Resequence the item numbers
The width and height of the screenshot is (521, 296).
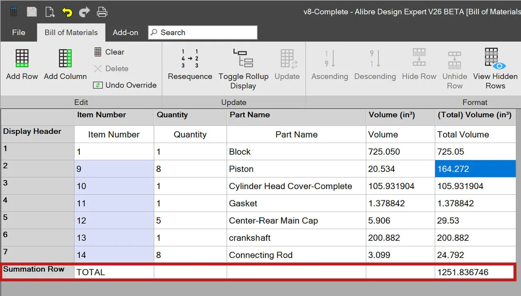click(x=190, y=64)
